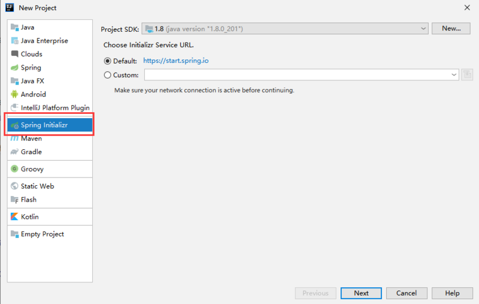This screenshot has height=304, width=479.
Task: Select Spring Initializr entry
Action: pyautogui.click(x=50, y=125)
